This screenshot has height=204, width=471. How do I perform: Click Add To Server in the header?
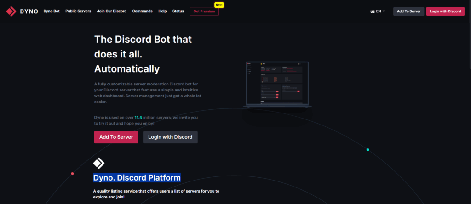(409, 11)
